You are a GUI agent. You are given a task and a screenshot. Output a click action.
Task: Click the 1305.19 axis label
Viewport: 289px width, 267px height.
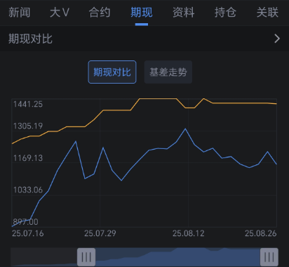[28, 126]
